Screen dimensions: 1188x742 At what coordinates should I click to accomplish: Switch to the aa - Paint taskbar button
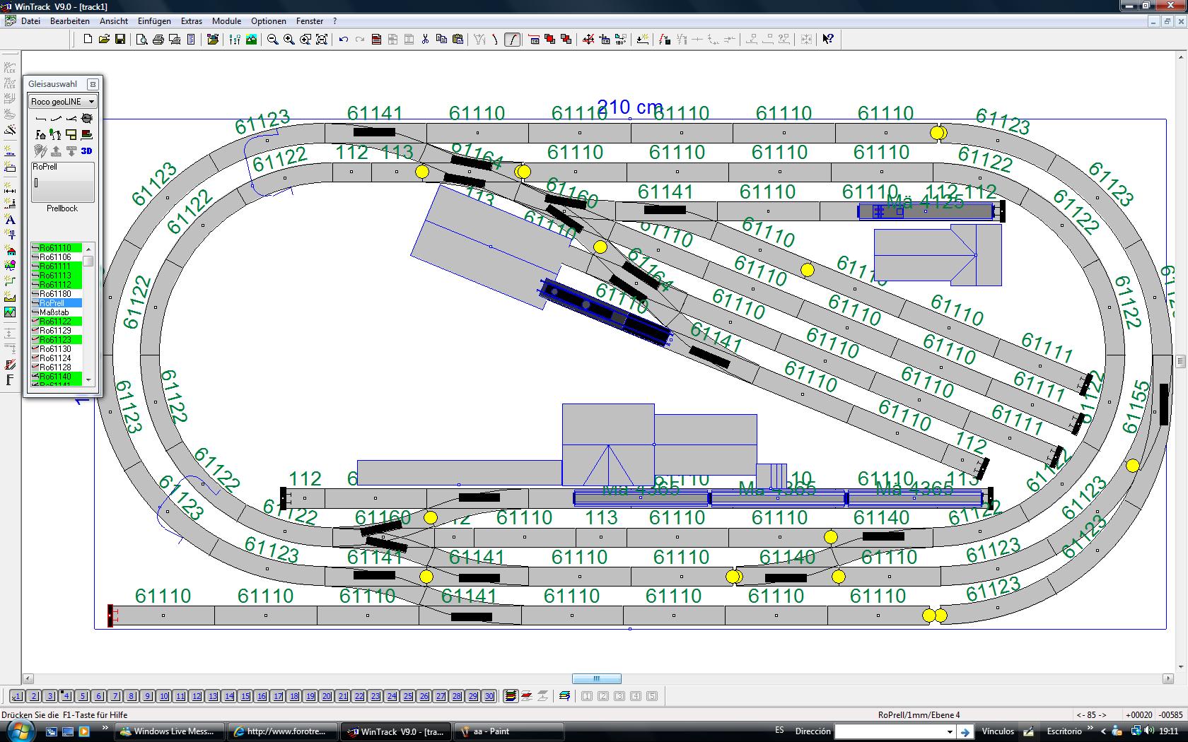(x=509, y=731)
